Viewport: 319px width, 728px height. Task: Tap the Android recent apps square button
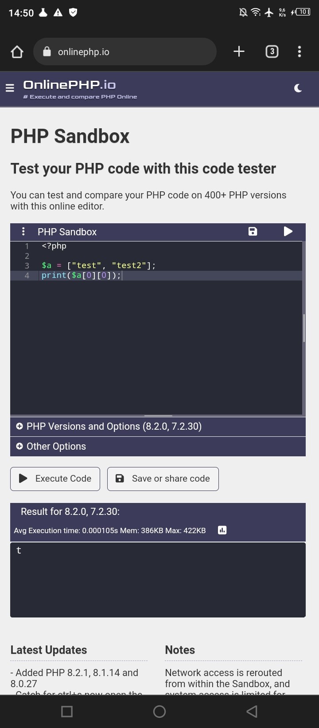(x=67, y=712)
